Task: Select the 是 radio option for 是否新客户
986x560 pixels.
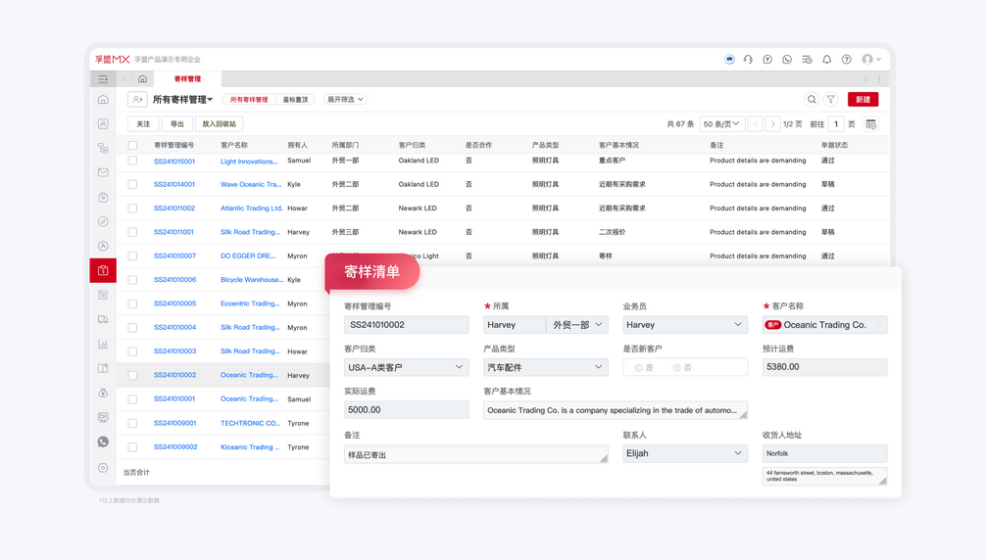Action: (x=639, y=368)
